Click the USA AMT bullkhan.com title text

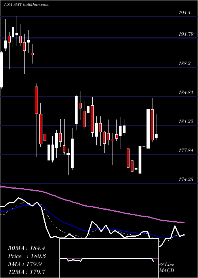point(26,5)
